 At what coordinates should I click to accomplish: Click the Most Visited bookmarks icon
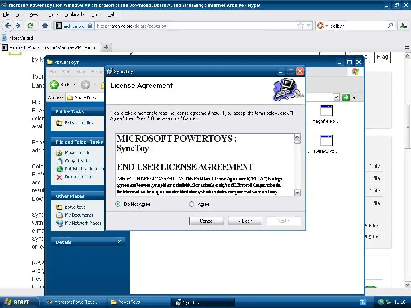4,38
